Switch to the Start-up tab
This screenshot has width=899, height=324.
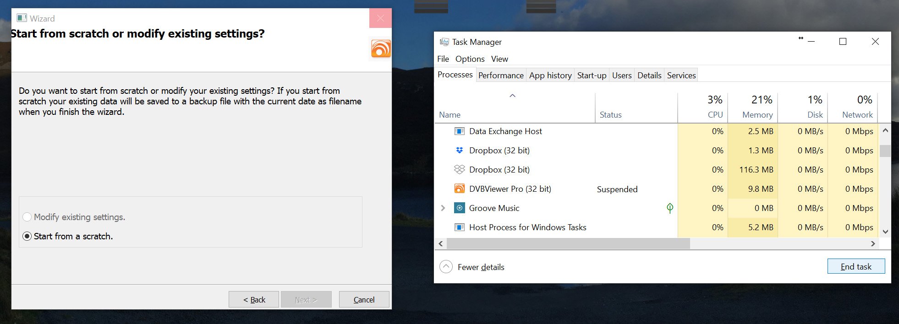[x=592, y=75]
